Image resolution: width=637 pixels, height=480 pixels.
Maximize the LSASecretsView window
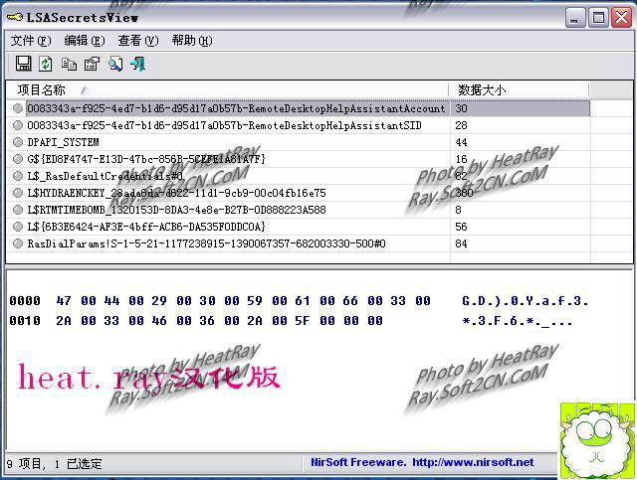pyautogui.click(x=598, y=18)
